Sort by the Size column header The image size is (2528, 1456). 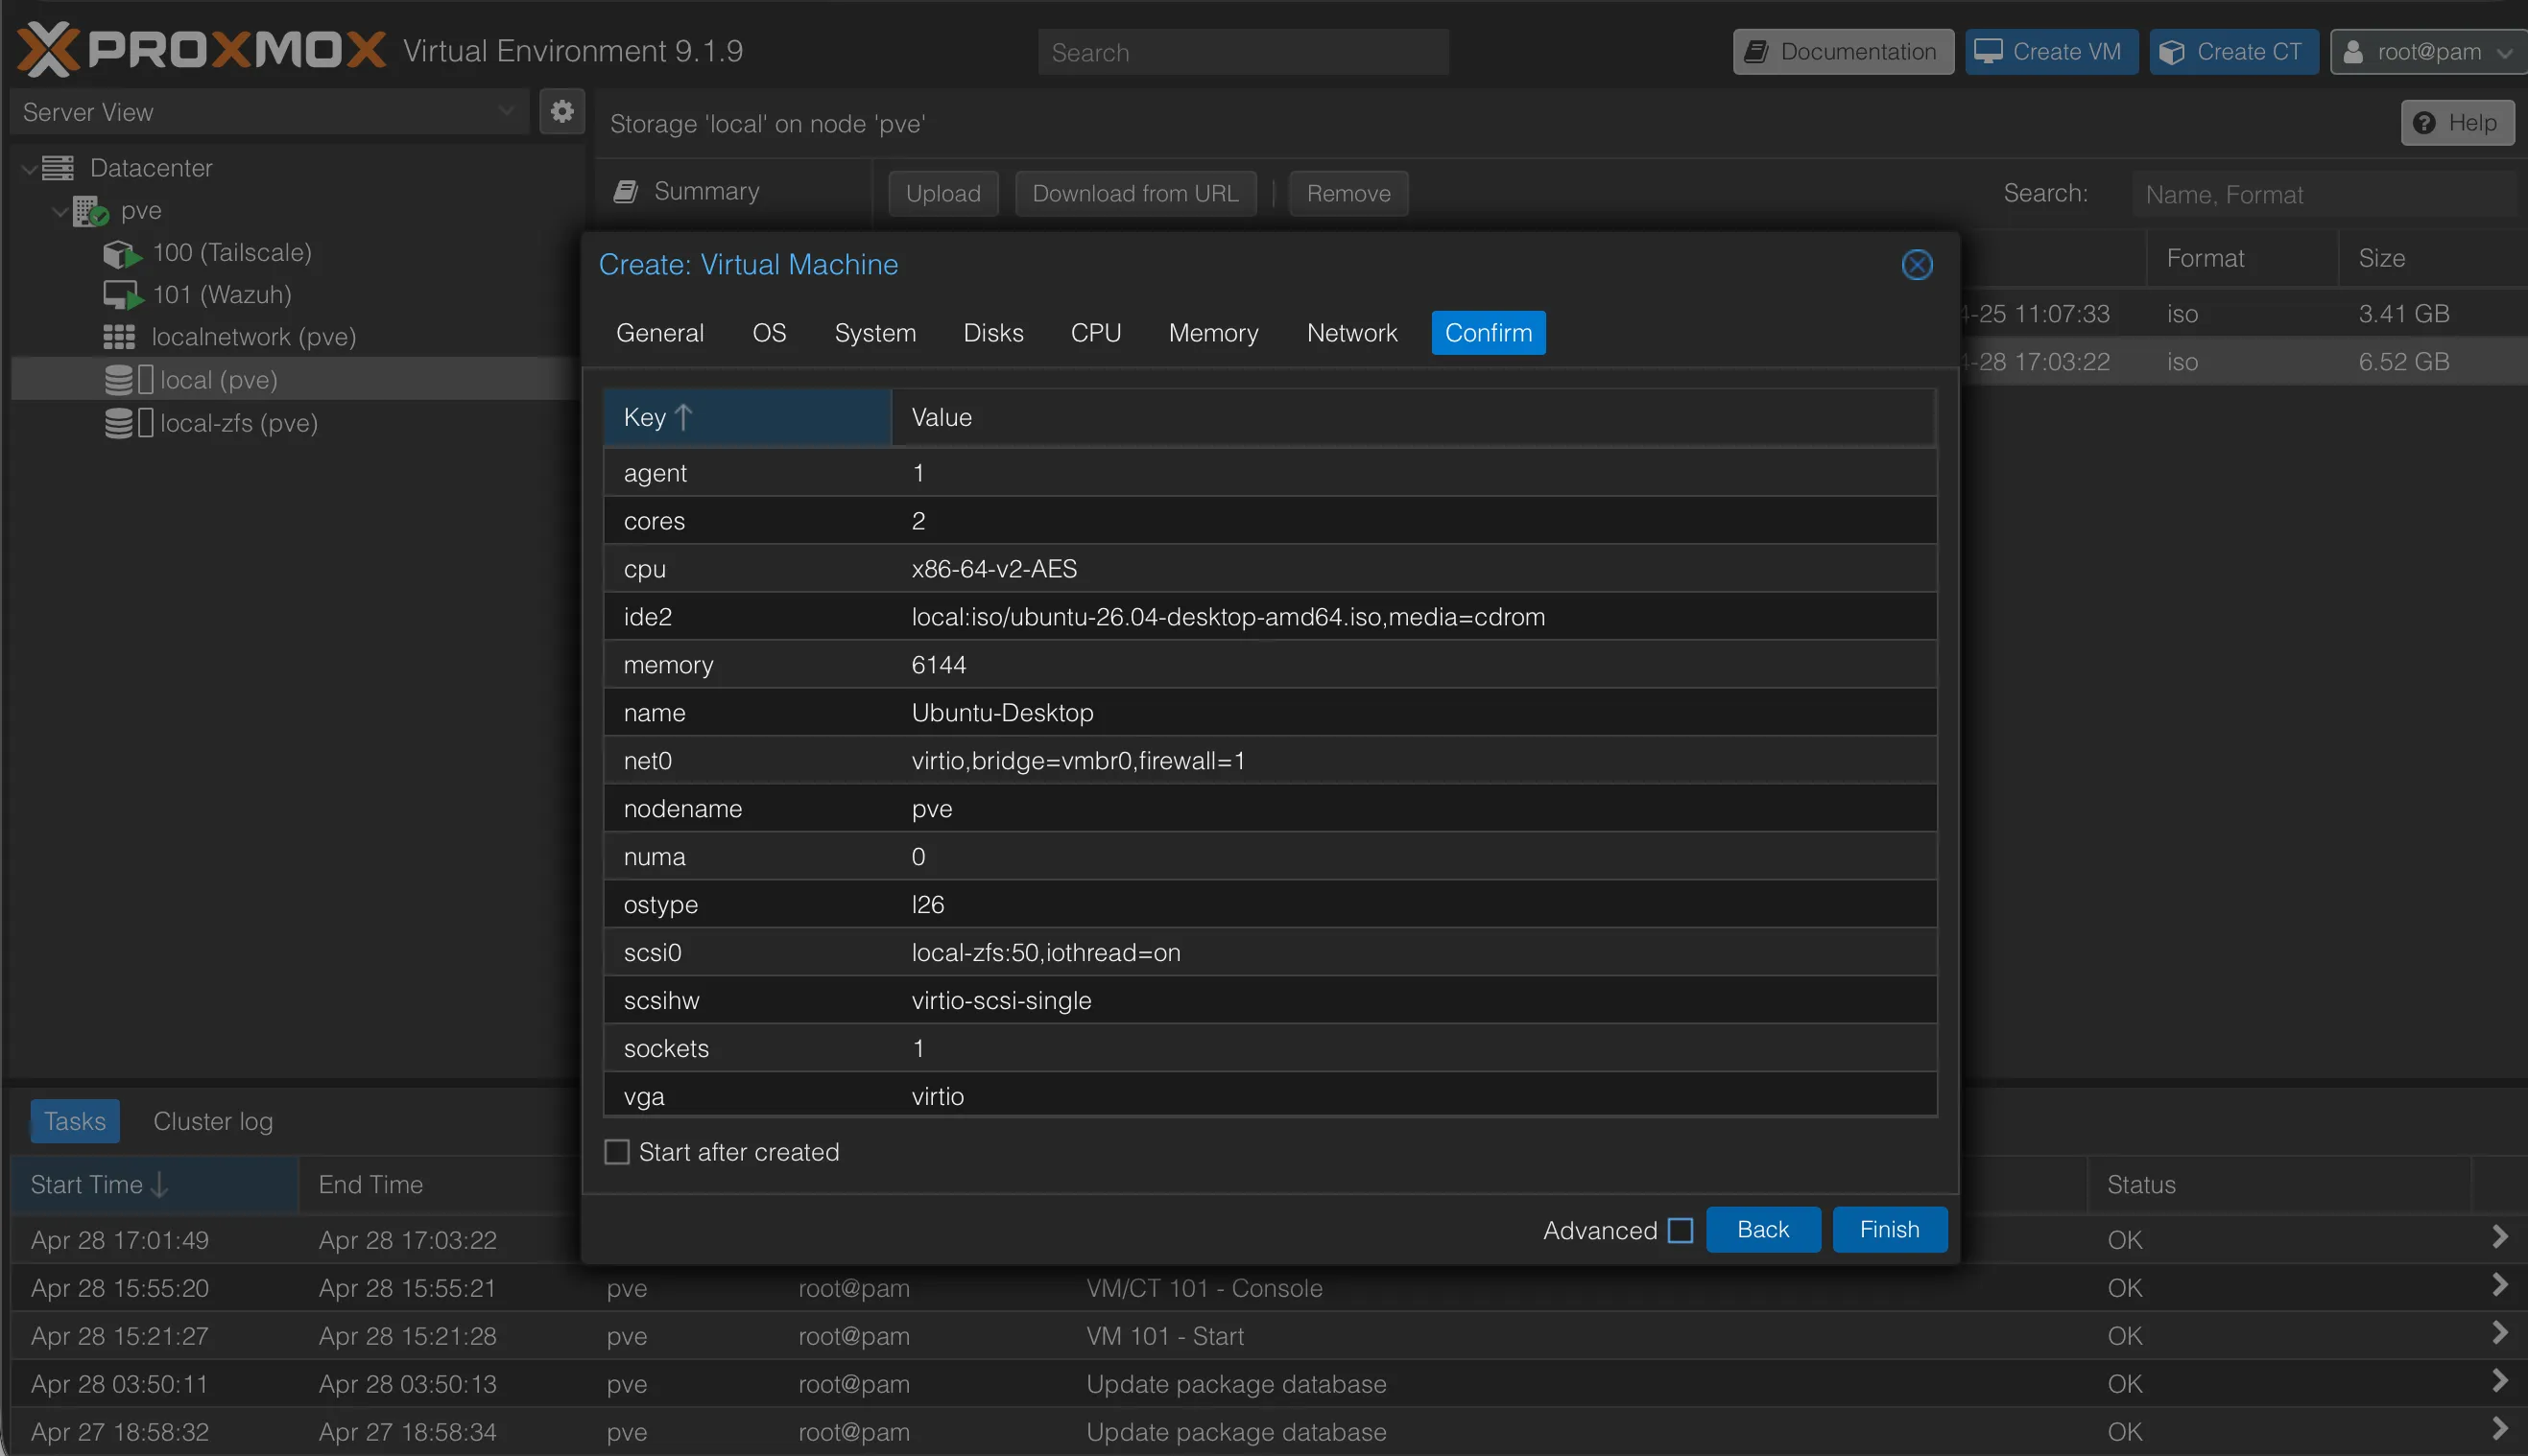[x=2433, y=259]
